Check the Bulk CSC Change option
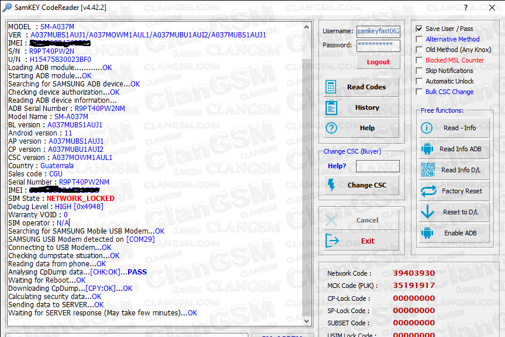The image size is (505, 337). tap(419, 92)
